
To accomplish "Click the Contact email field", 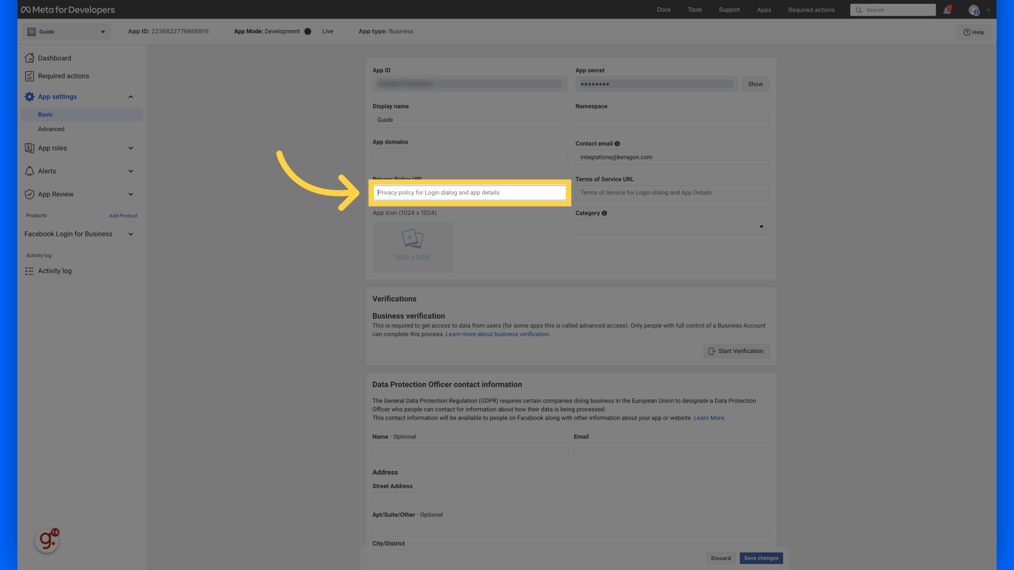I will click(672, 157).
